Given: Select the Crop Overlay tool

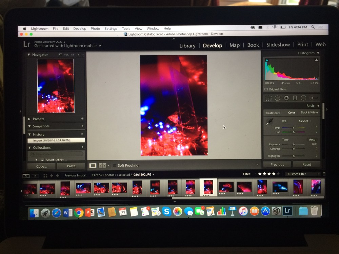Looking at the screenshot, I should coord(268,98).
